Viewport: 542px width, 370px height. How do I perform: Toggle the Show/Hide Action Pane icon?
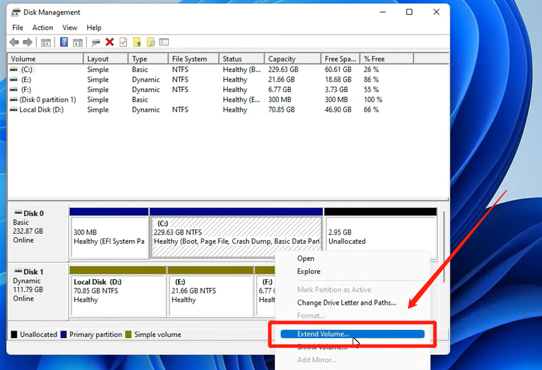[77, 42]
